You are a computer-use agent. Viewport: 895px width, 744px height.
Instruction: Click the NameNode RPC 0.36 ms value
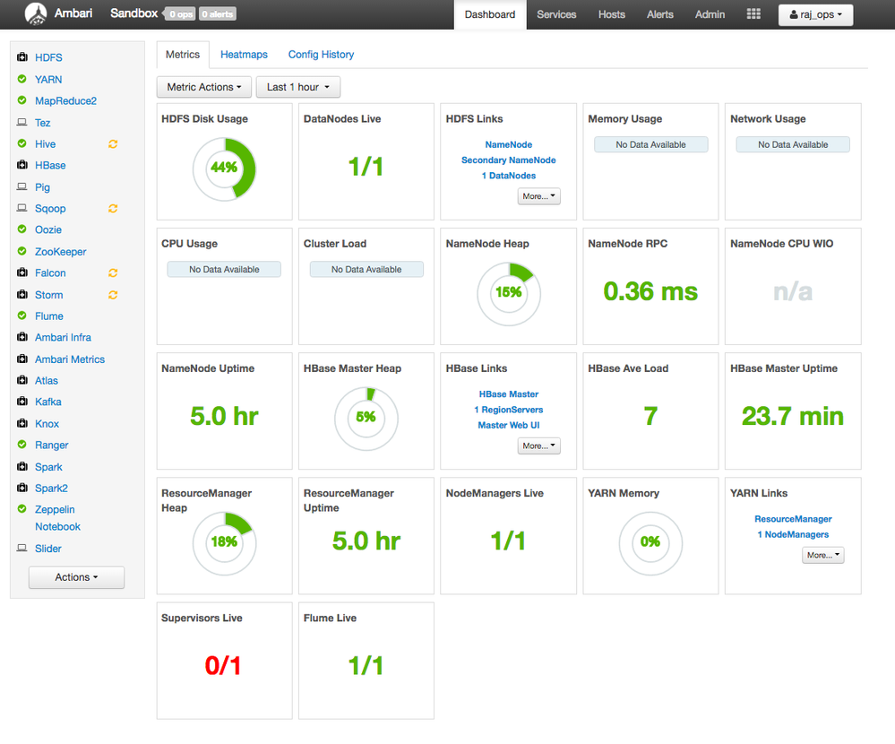click(x=650, y=292)
